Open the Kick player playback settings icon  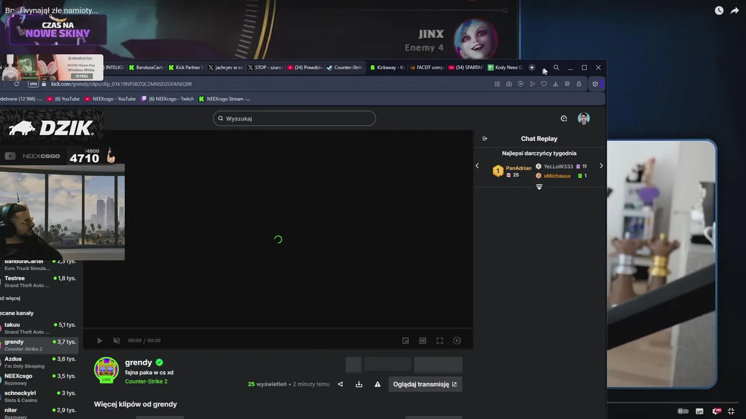coord(457,340)
